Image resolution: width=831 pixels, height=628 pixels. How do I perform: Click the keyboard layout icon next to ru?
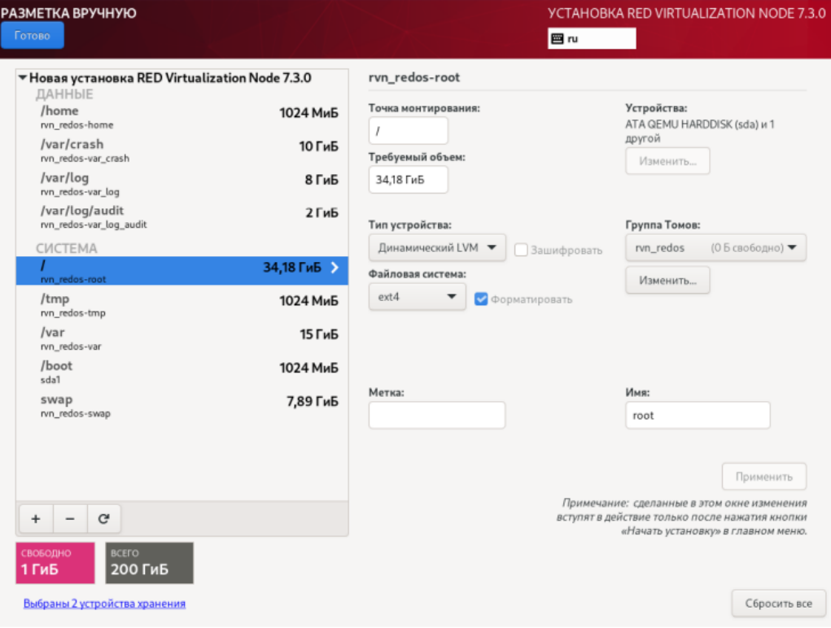point(557,39)
